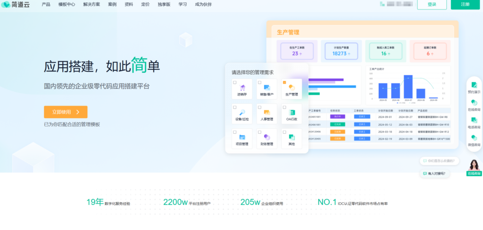Image resolution: width=483 pixels, height=230 pixels.
Task: Click the 预约演示 sidebar icon
Action: (x=474, y=85)
